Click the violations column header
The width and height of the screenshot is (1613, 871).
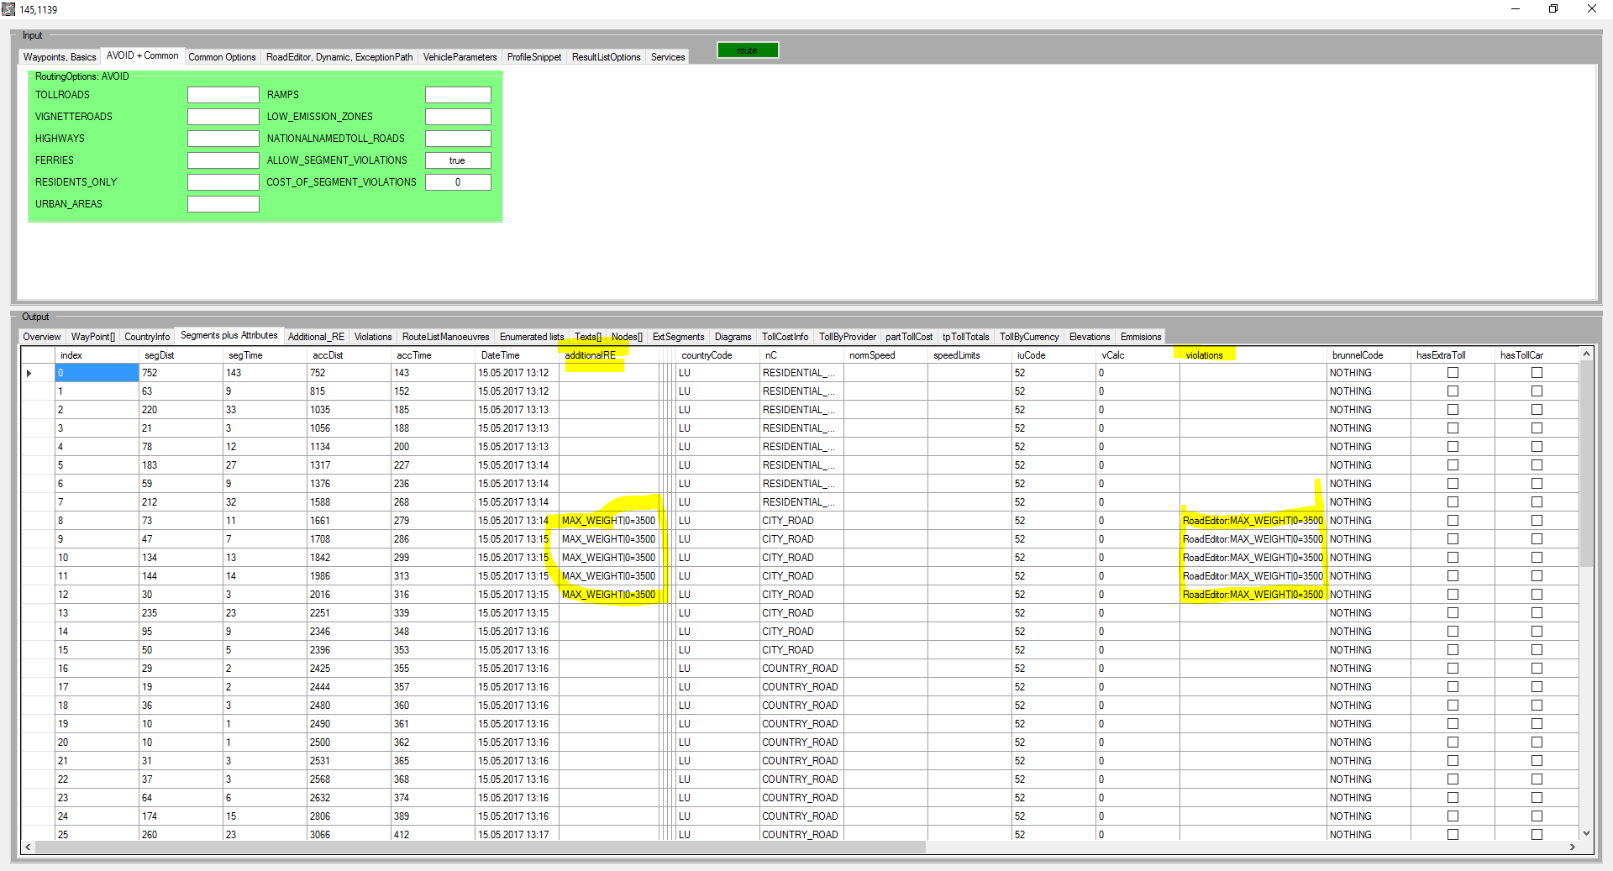1204,355
